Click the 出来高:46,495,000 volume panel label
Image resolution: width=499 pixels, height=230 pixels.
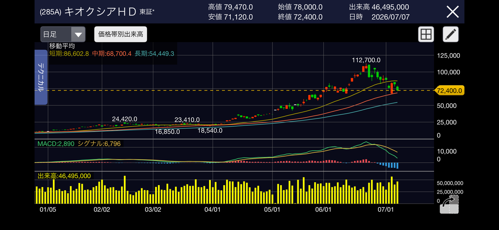coord(64,176)
